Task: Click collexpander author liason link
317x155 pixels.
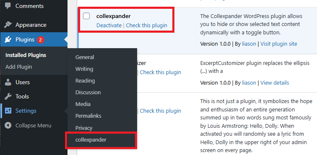Action: [x=249, y=44]
